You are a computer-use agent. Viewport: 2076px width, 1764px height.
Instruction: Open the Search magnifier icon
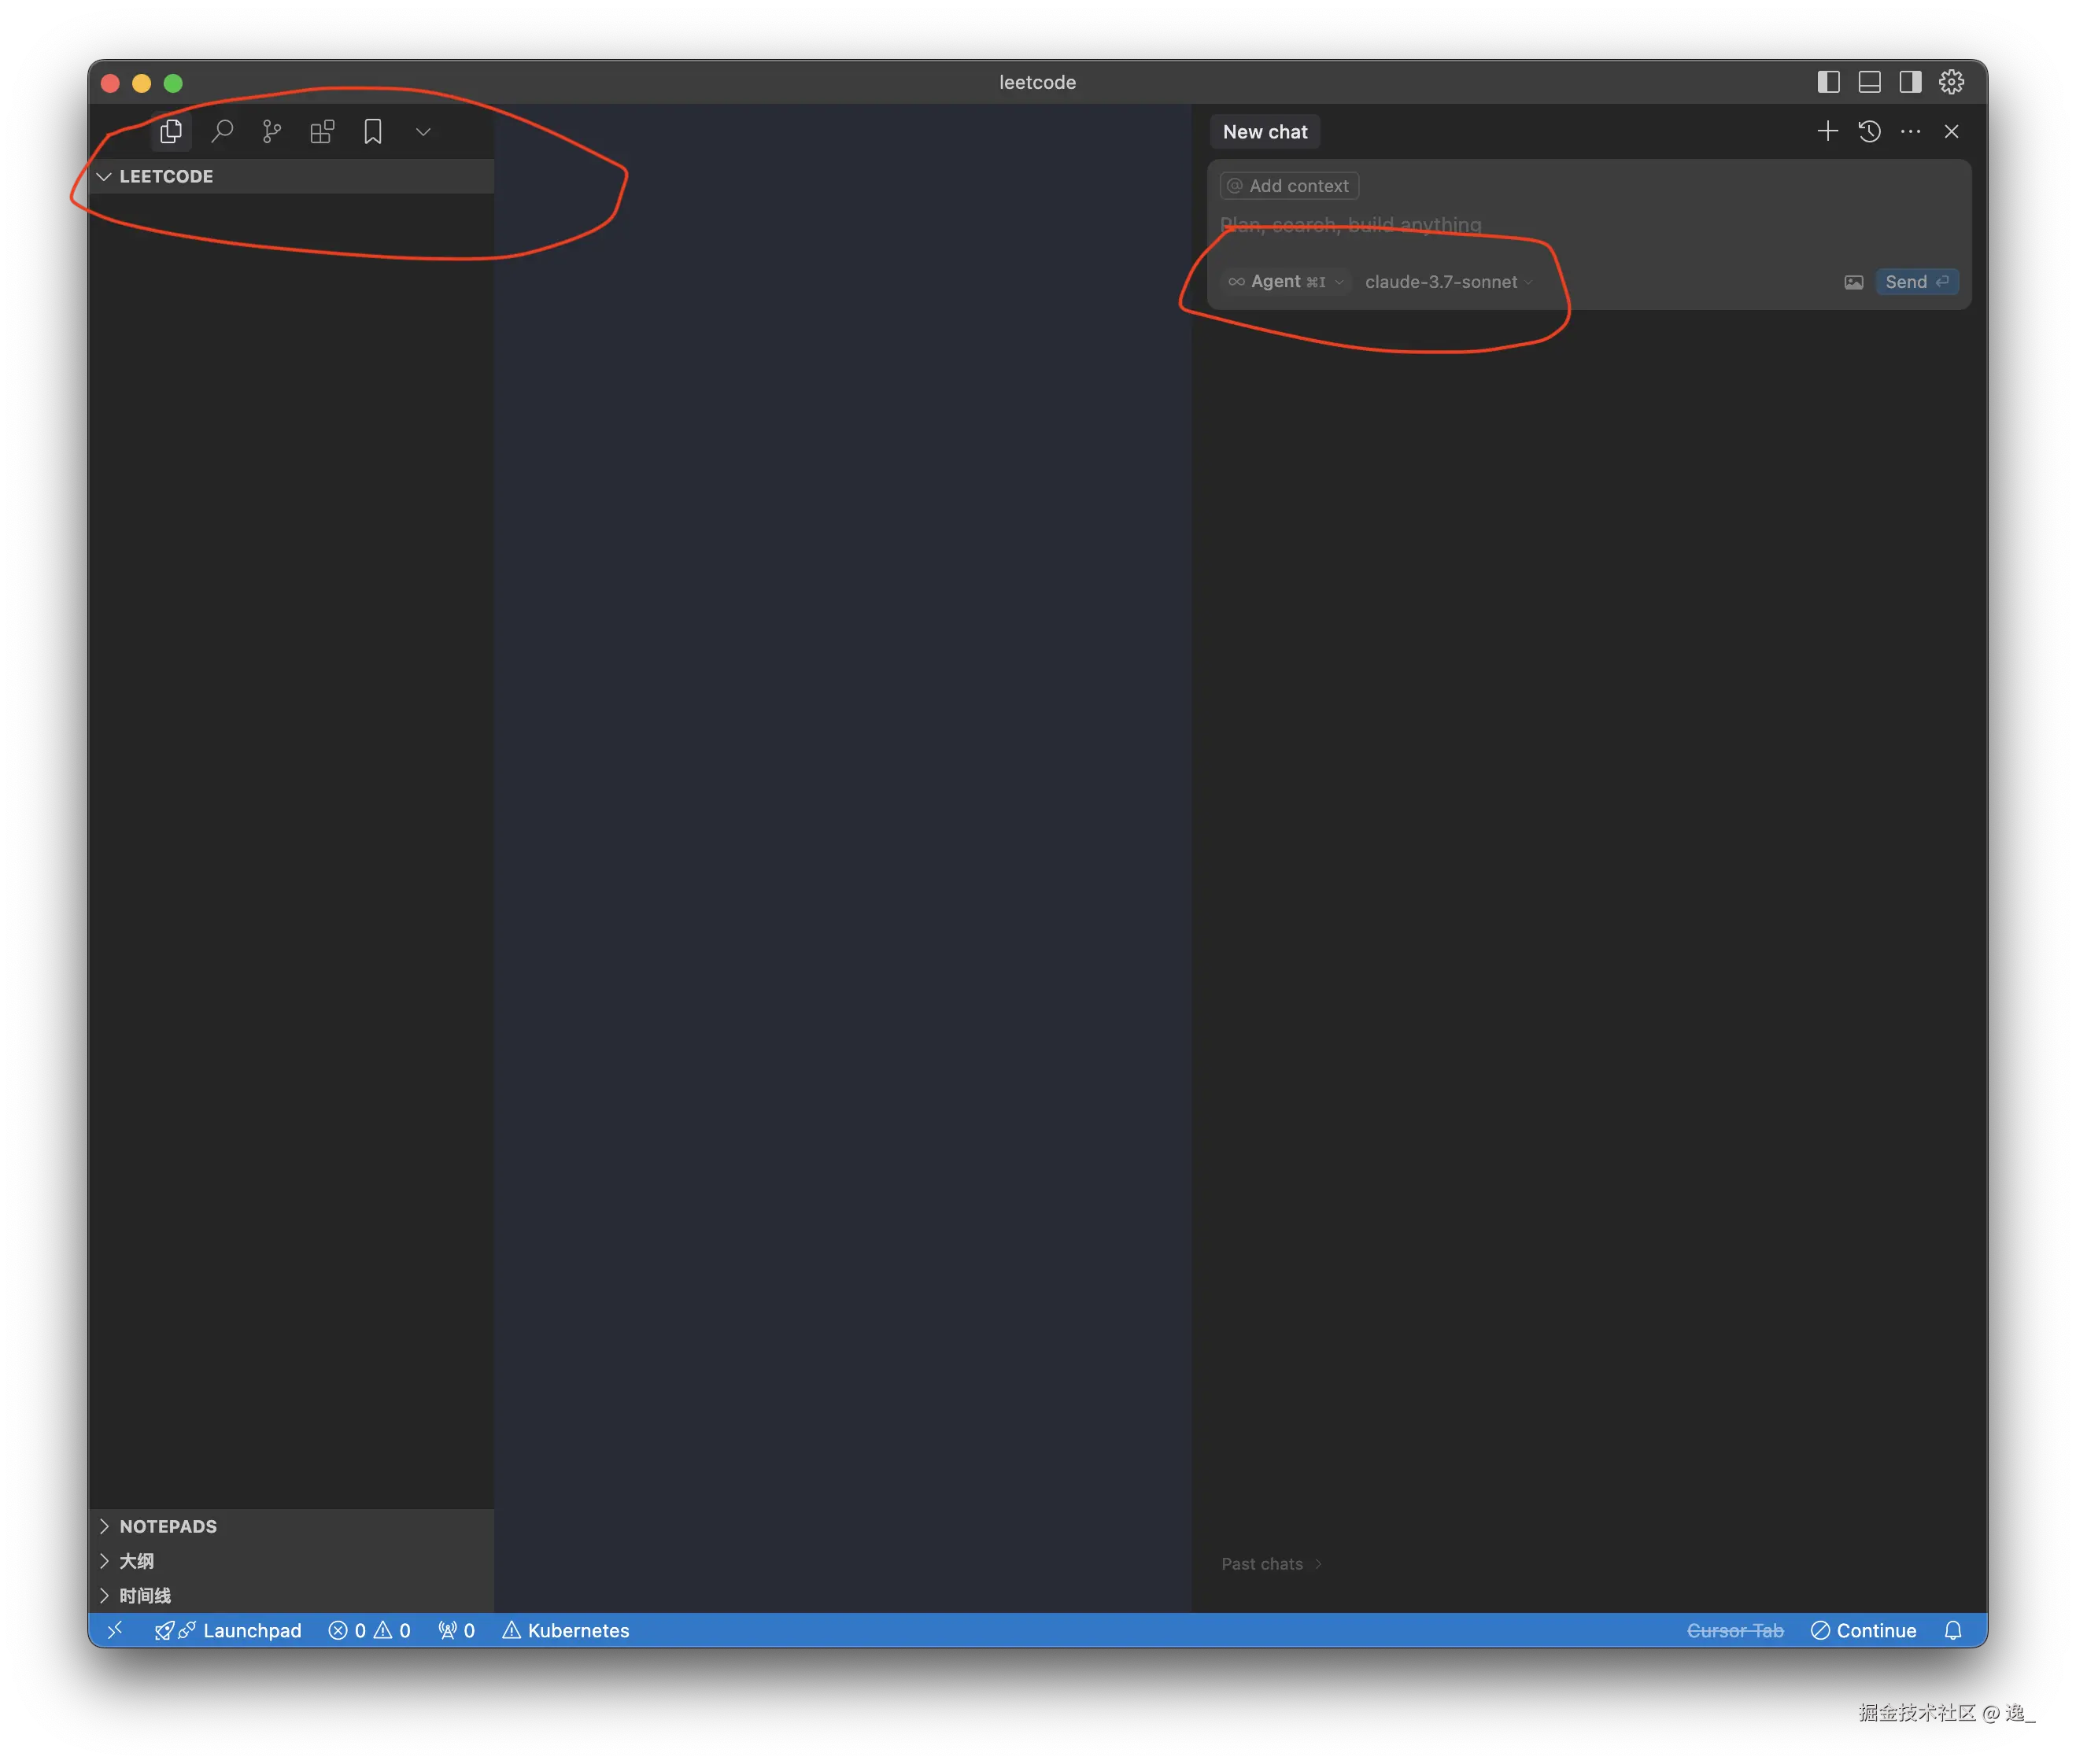pos(222,131)
